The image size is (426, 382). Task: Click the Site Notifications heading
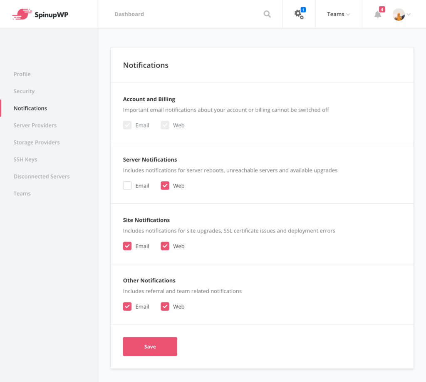(x=146, y=220)
